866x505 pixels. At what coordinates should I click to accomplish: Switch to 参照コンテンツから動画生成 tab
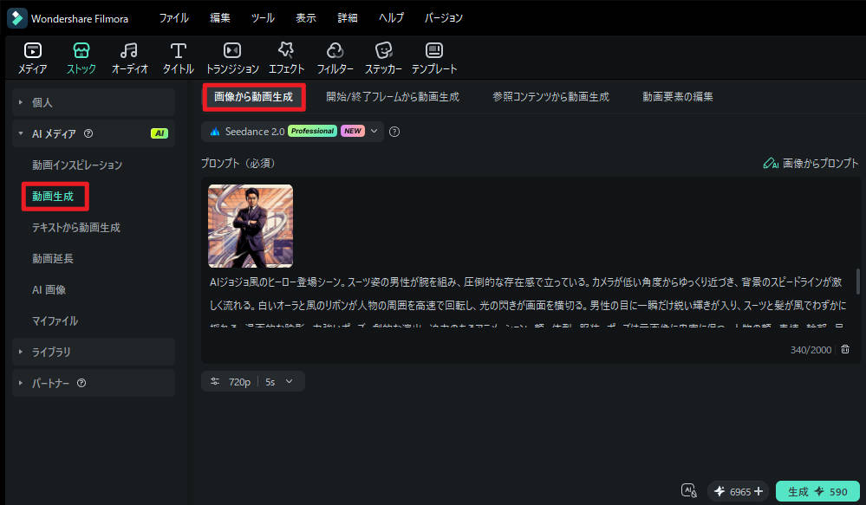tap(550, 97)
